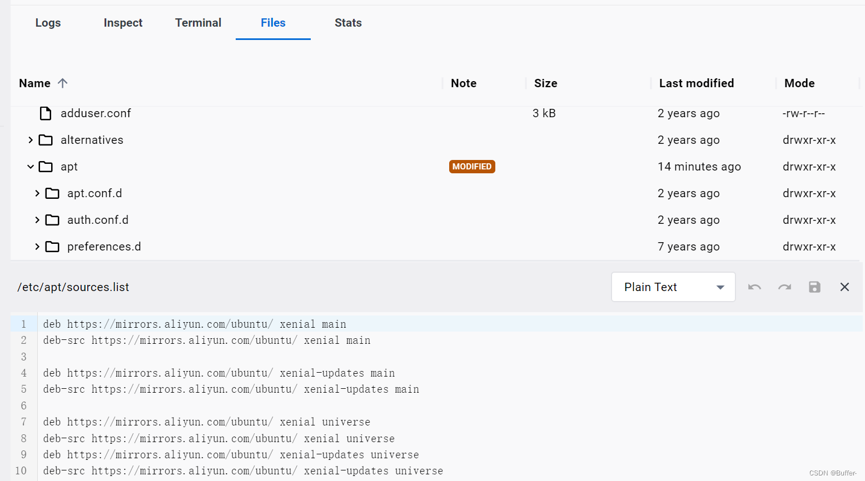Open the Plain Text syntax dropdown
The image size is (865, 481).
(673, 287)
